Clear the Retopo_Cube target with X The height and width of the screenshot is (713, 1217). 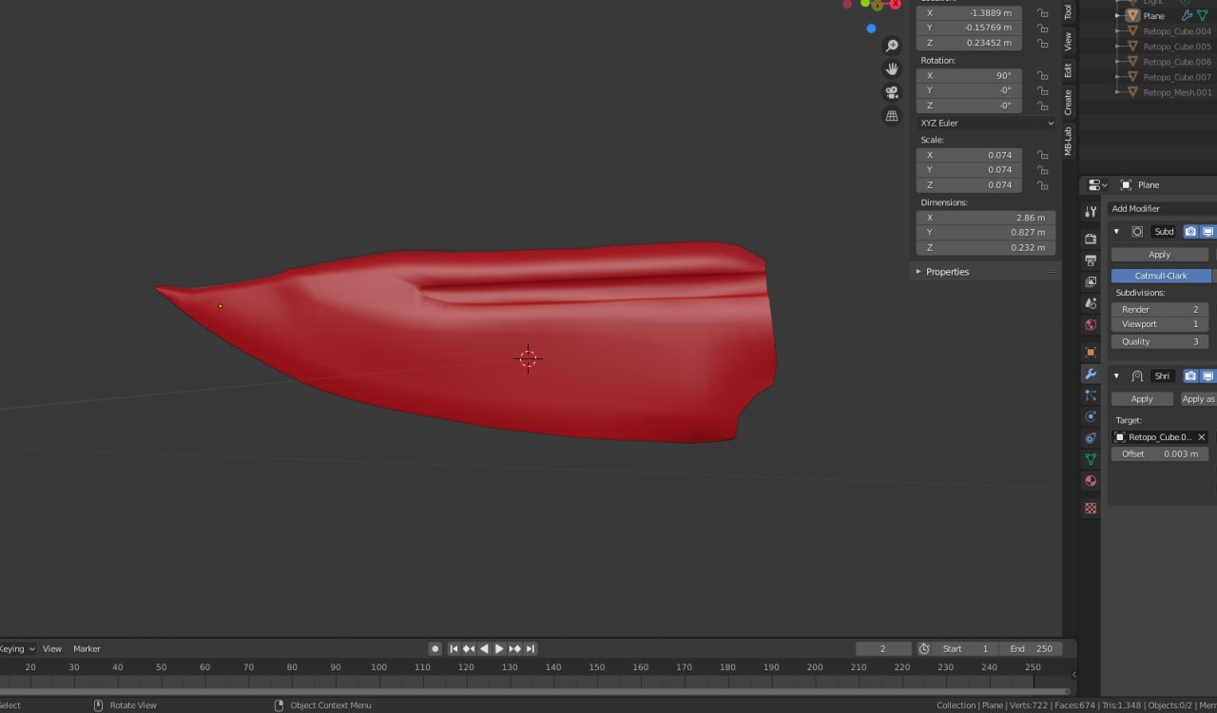(x=1202, y=437)
